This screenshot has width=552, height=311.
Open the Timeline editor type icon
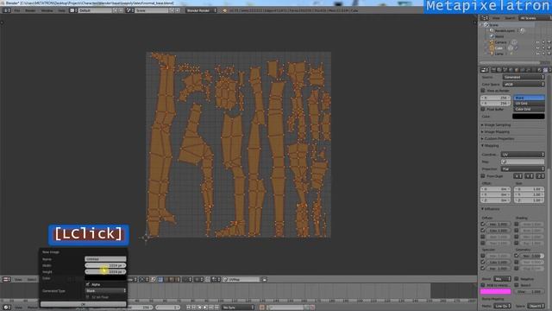(x=6, y=308)
